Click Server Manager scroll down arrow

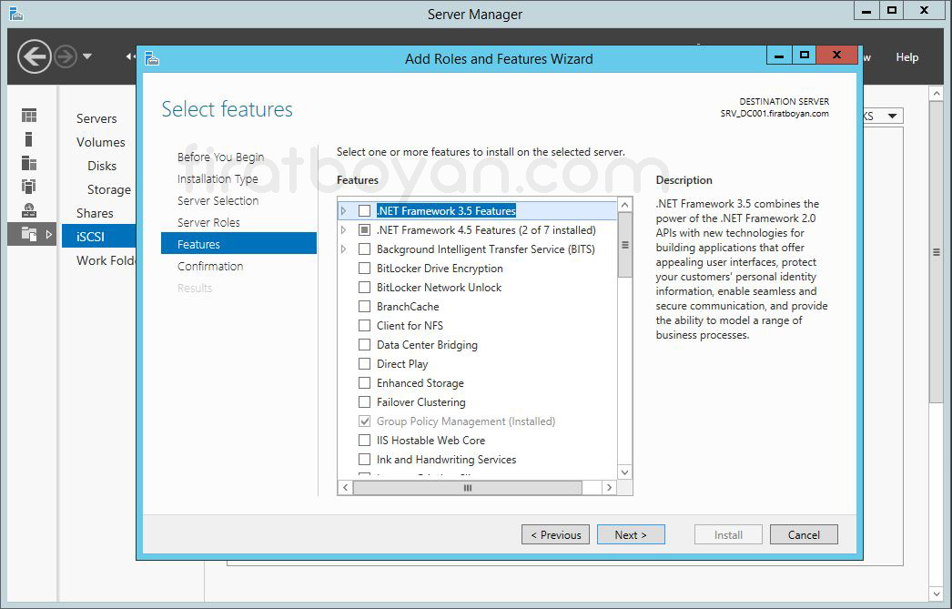[937, 594]
